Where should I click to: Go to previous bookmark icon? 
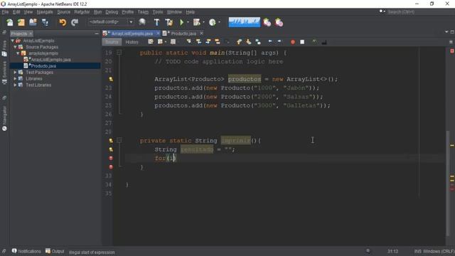coord(239,42)
